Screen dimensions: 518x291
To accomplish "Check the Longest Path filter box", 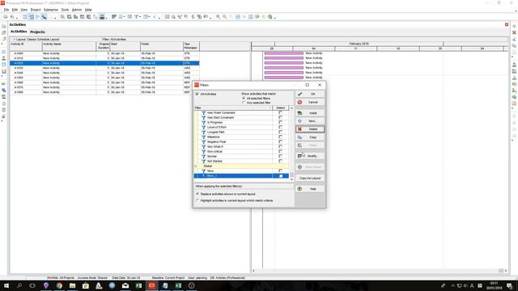I will coord(281,132).
